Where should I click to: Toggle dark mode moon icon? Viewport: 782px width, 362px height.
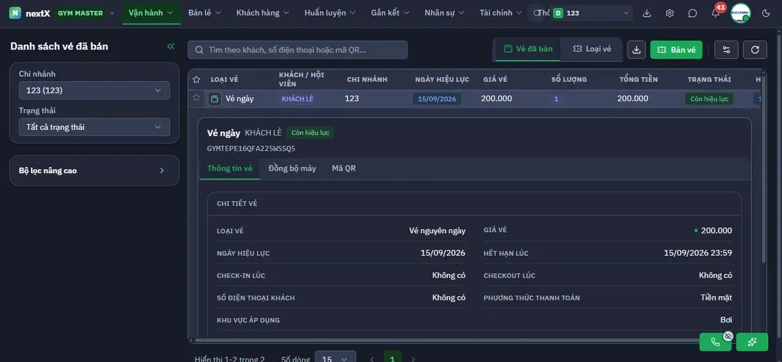766,13
